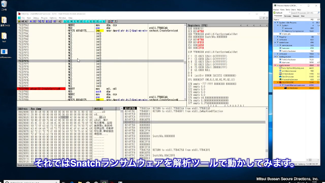This screenshot has height=183, width=325.
Task: Trace over icon in OllyDbg toolbar
Action: (50, 21)
